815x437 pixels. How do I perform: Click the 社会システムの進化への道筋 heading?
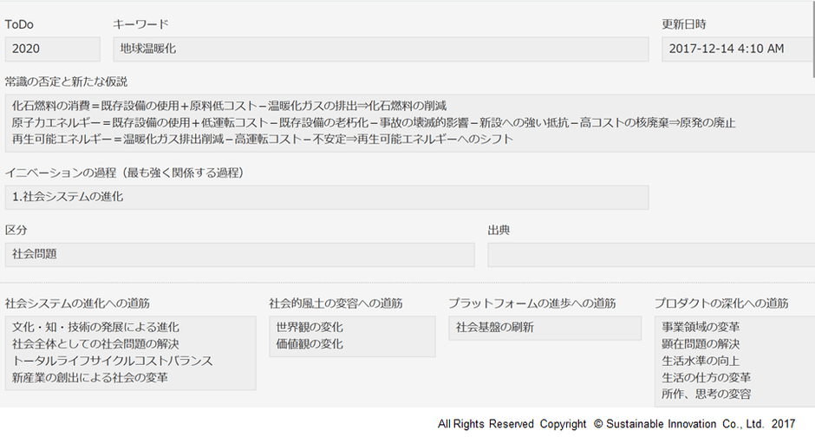pos(77,303)
